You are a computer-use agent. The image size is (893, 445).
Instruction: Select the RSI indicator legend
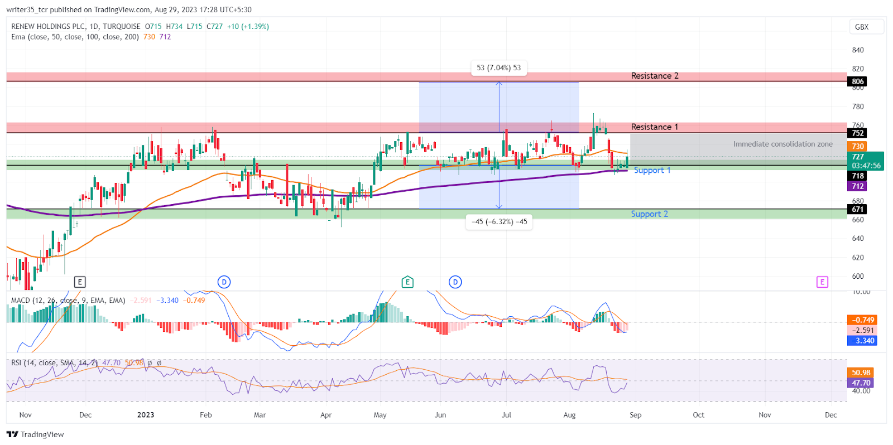pos(54,362)
